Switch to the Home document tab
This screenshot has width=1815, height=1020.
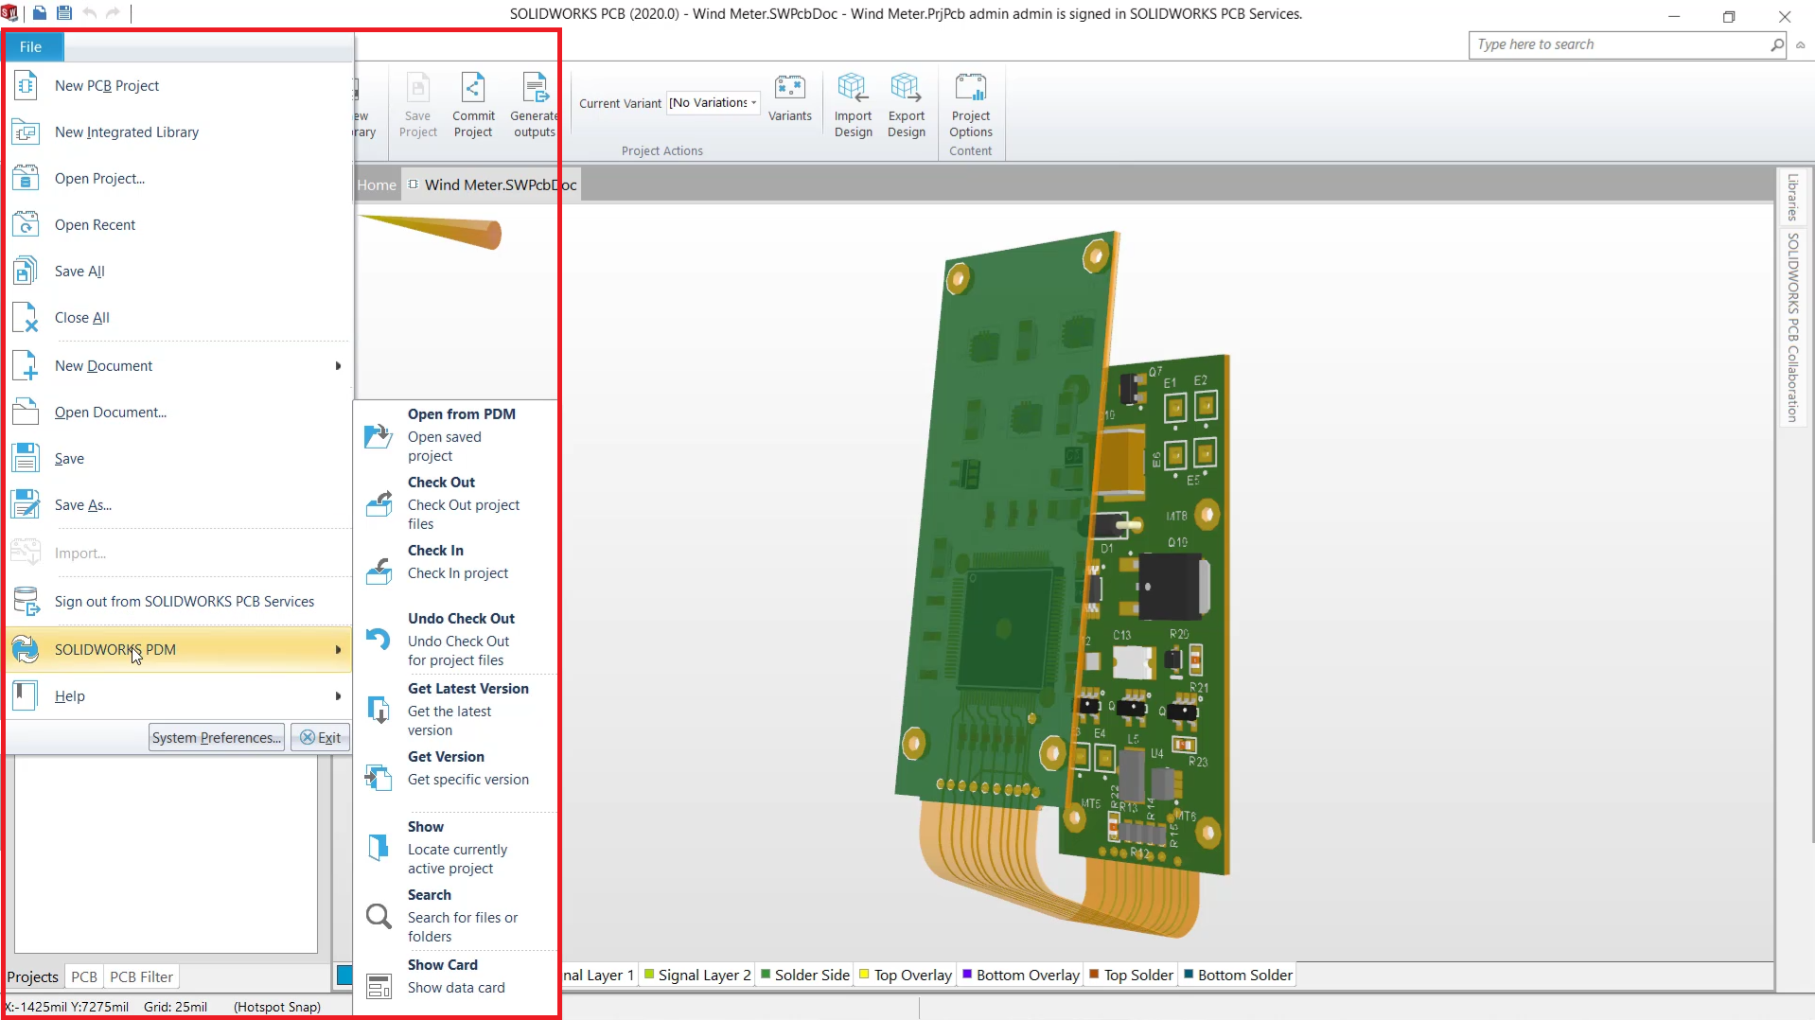pos(377,185)
